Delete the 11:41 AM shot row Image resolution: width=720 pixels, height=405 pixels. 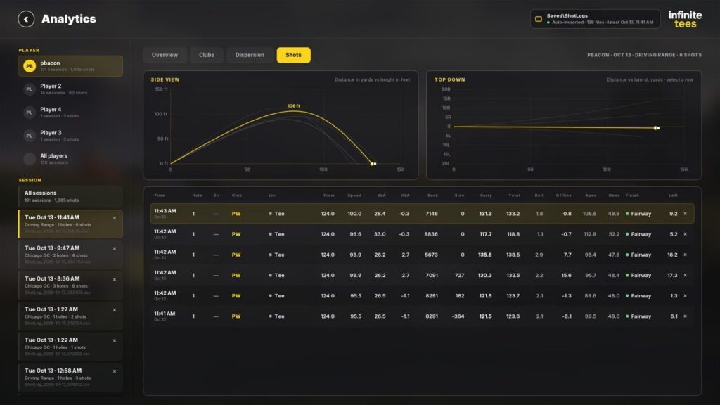pos(685,316)
